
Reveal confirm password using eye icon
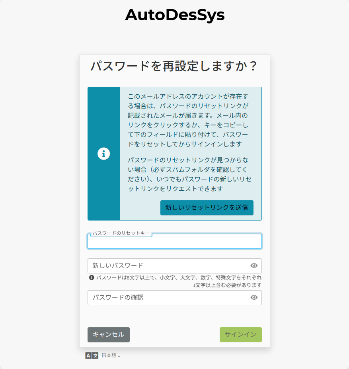pyautogui.click(x=253, y=297)
